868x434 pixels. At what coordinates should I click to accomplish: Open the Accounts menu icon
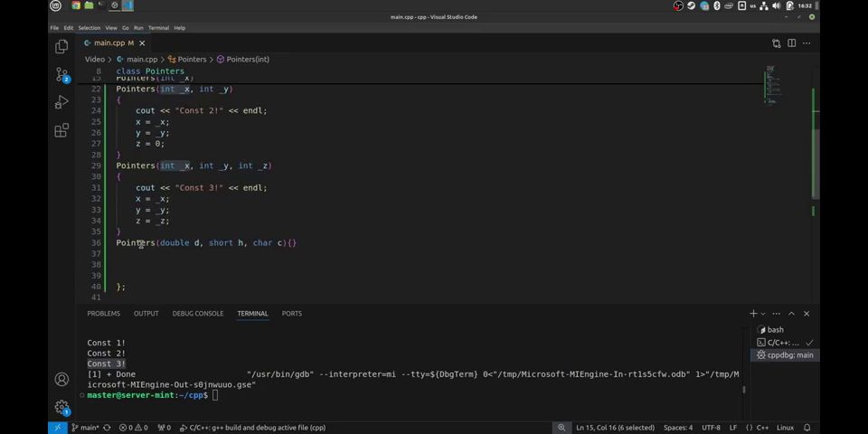(x=61, y=379)
